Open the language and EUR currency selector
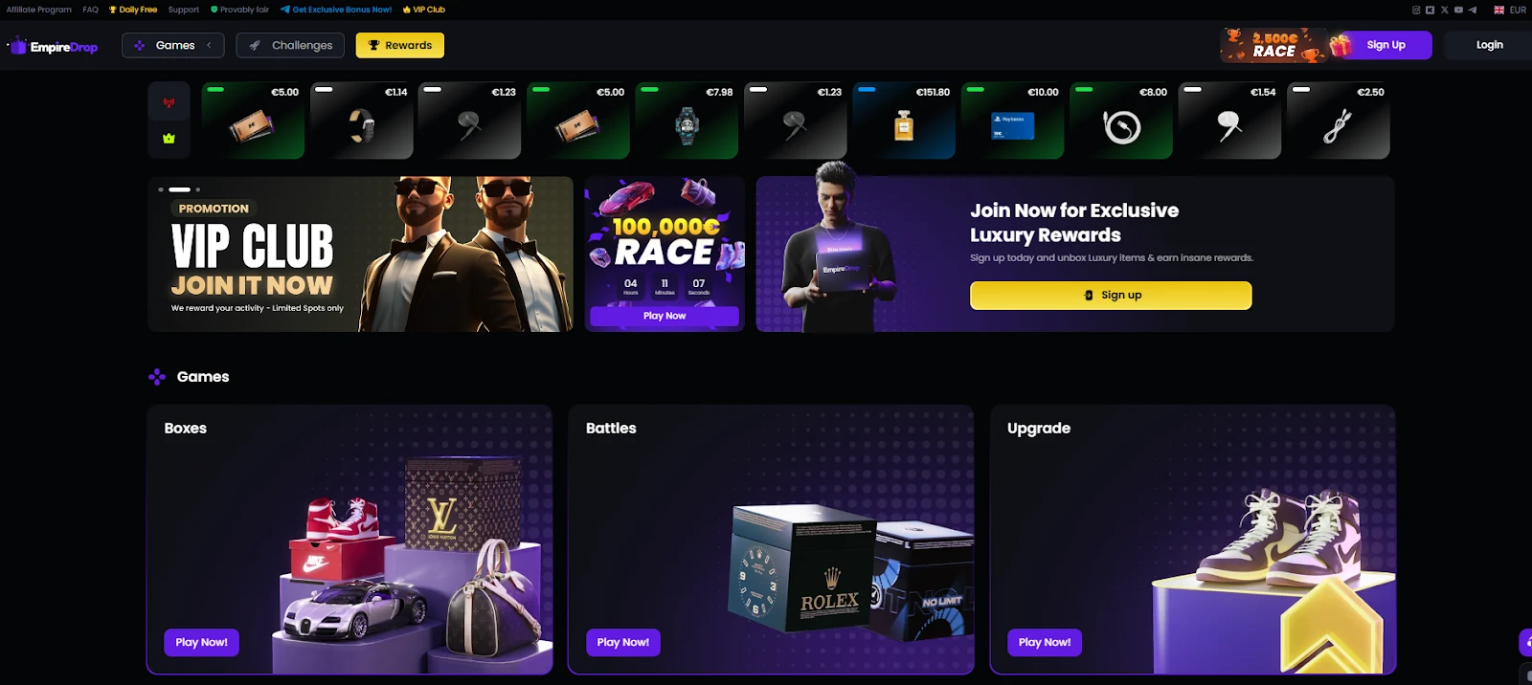This screenshot has width=1532, height=685. click(x=1510, y=10)
